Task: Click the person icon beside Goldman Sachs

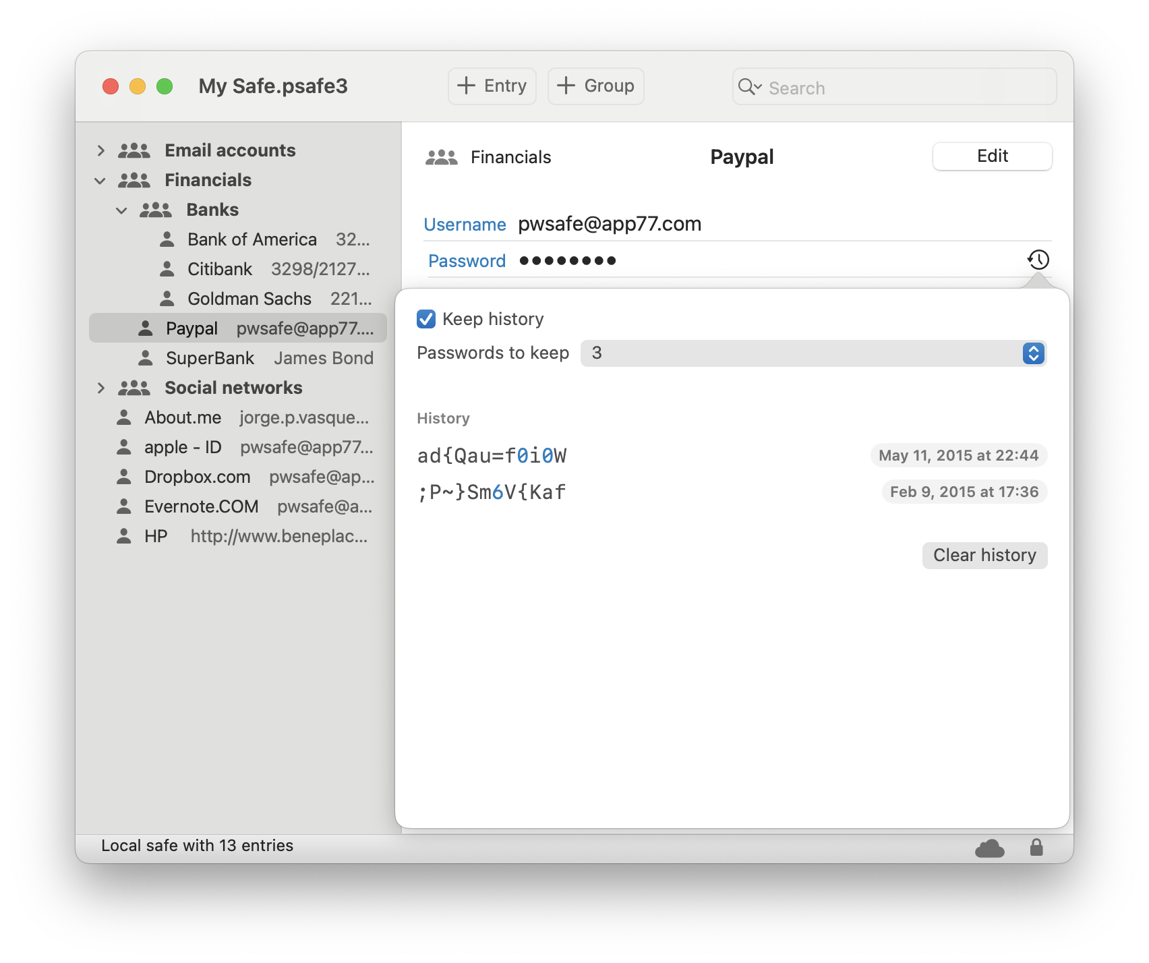Action: click(x=167, y=298)
